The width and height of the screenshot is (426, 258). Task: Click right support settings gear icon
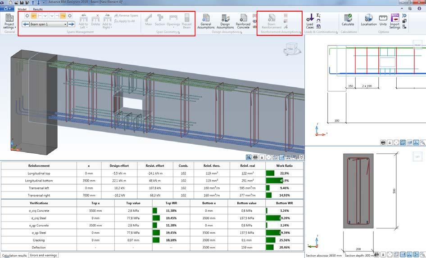coord(70,16)
